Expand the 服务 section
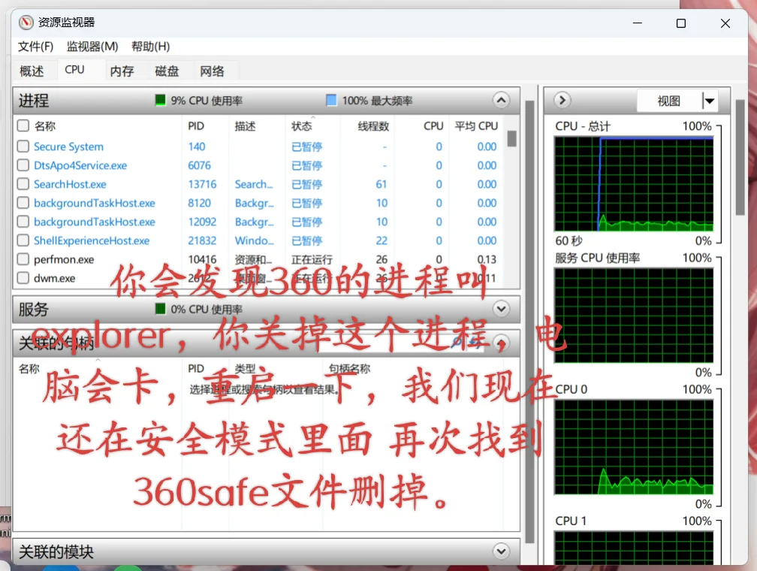Screen dimensions: 757x571 point(500,308)
